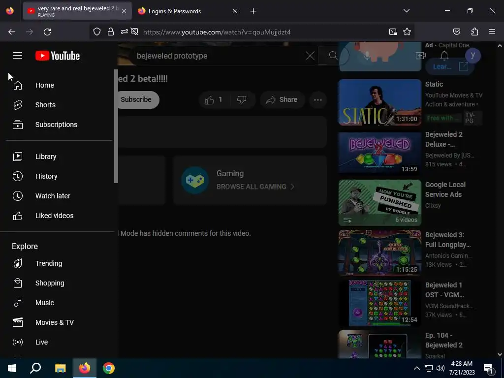The width and height of the screenshot is (504, 378).
Task: Open the Windows Start menu
Action: coord(12,368)
